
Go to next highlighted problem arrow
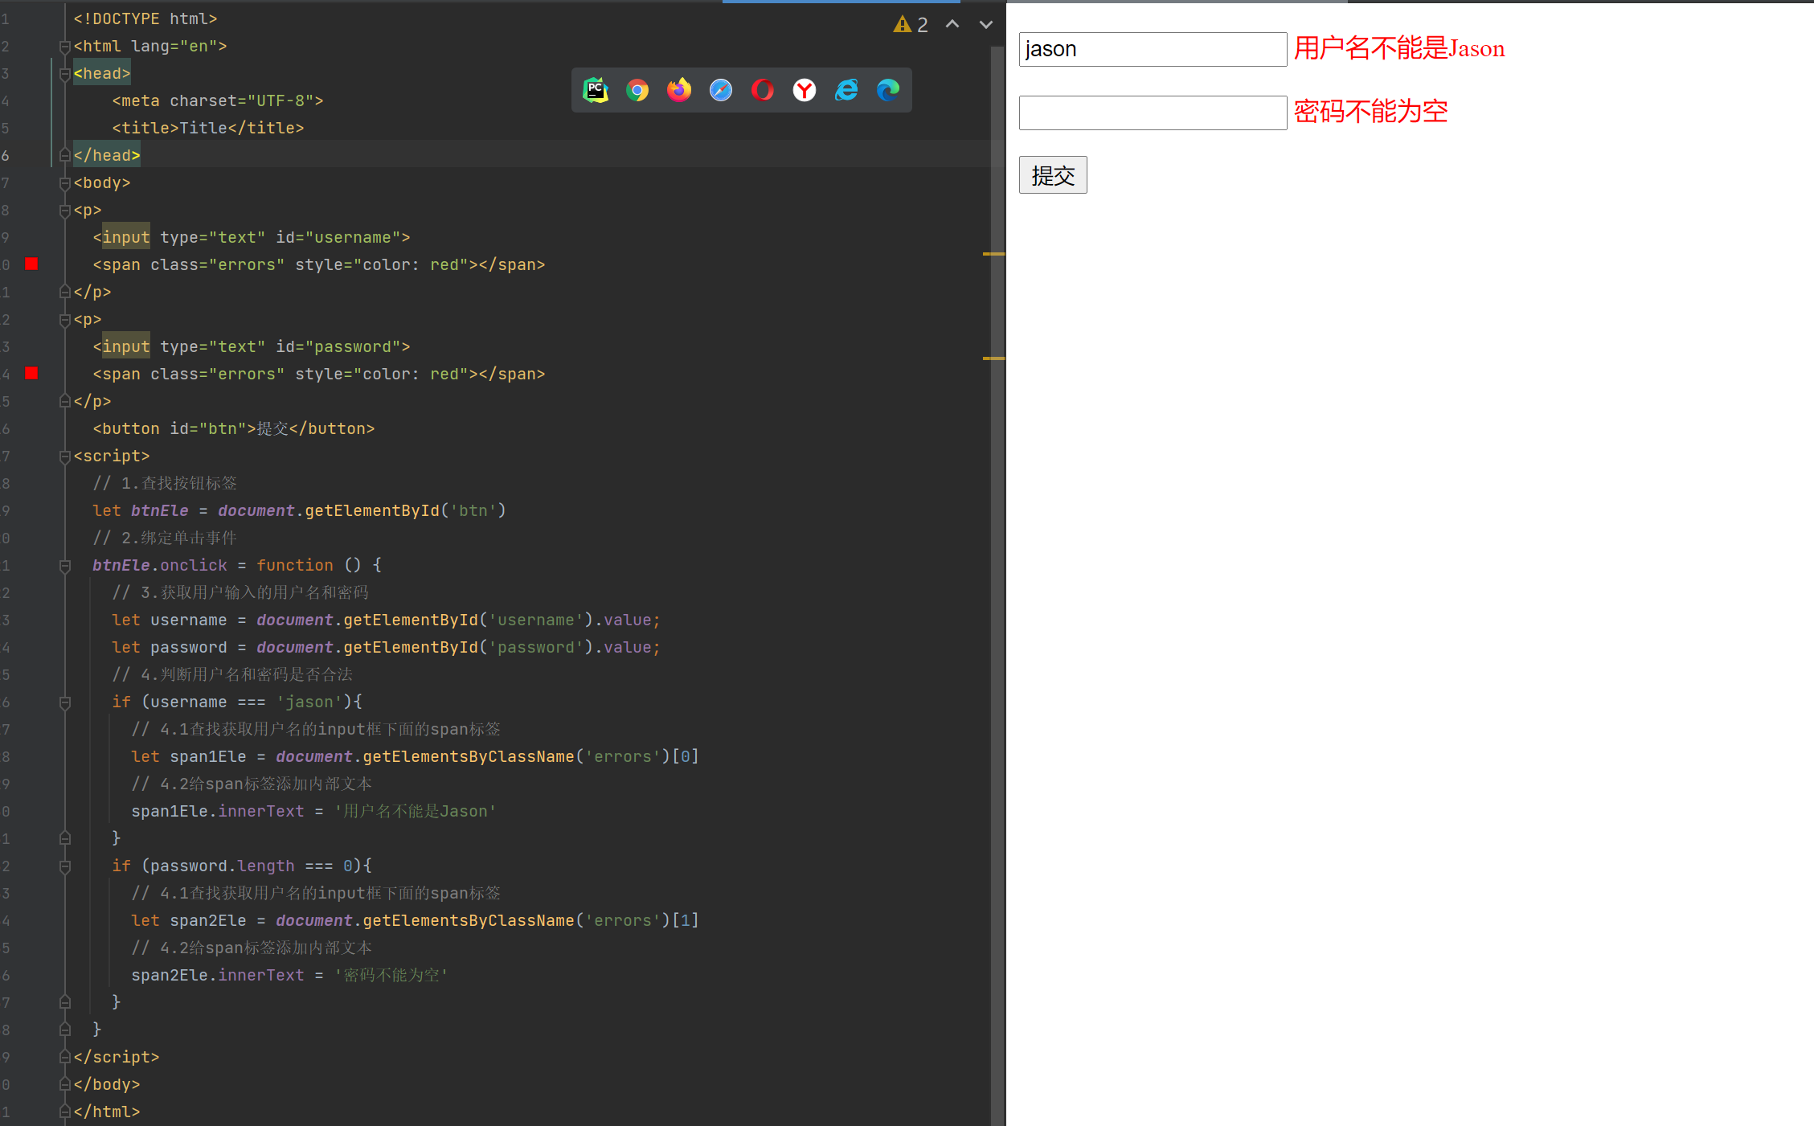pos(986,25)
